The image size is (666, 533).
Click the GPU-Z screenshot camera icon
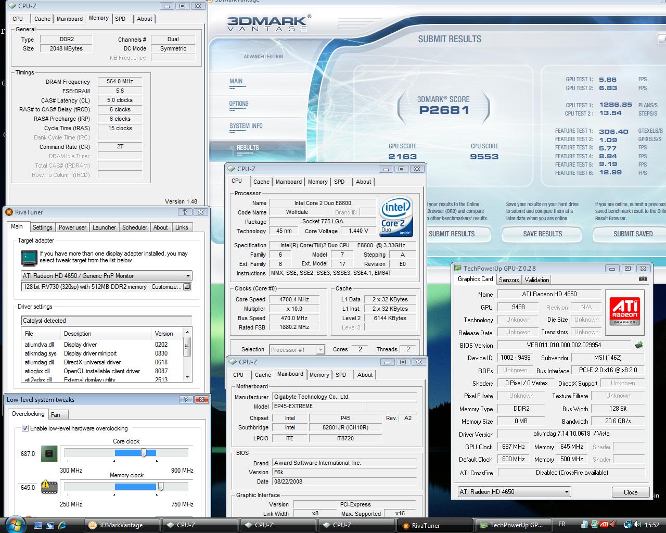[643, 279]
